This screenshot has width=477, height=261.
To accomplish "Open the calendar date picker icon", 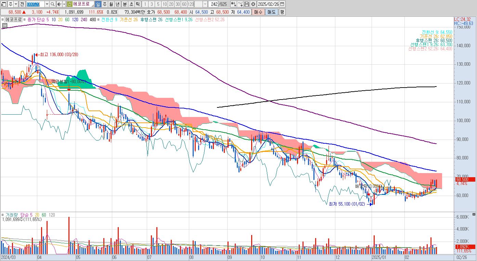I will point(282,4).
